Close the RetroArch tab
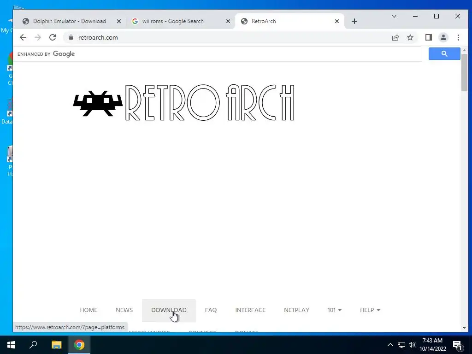Screen dimensions: 472x354 click(x=337, y=21)
